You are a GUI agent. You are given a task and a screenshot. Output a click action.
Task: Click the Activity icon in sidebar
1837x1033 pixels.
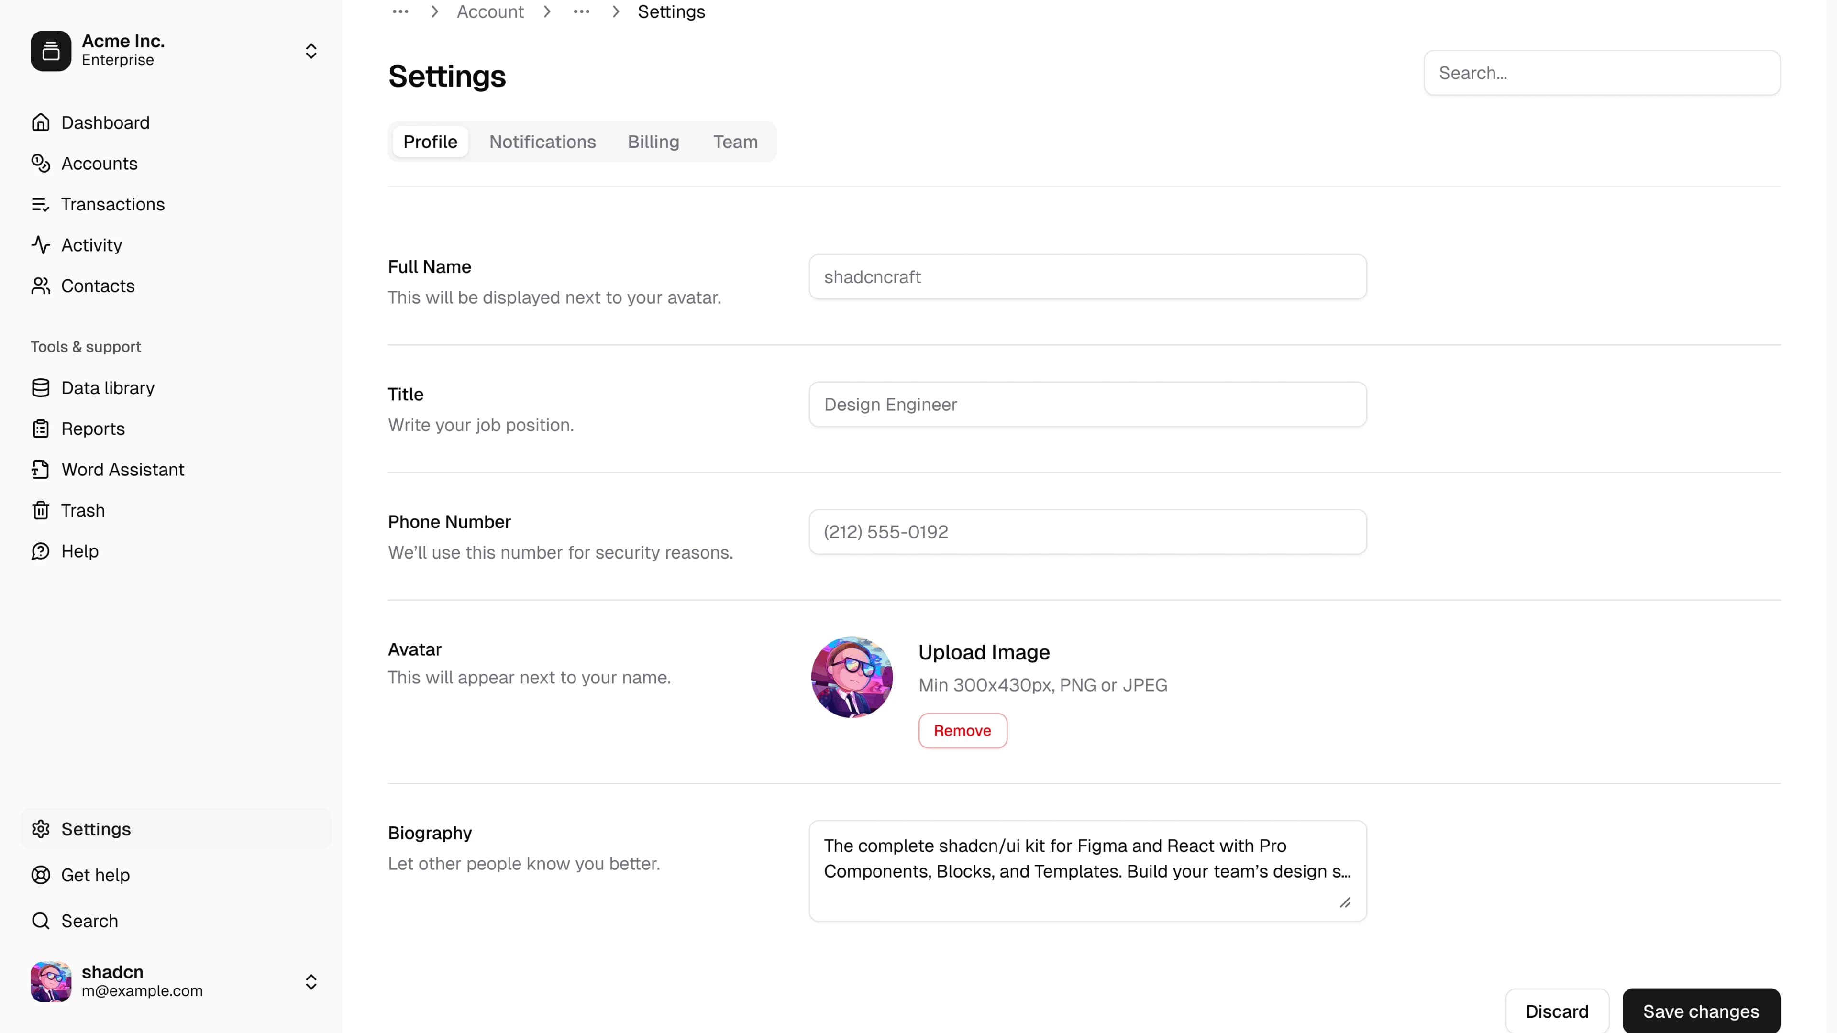(x=41, y=244)
